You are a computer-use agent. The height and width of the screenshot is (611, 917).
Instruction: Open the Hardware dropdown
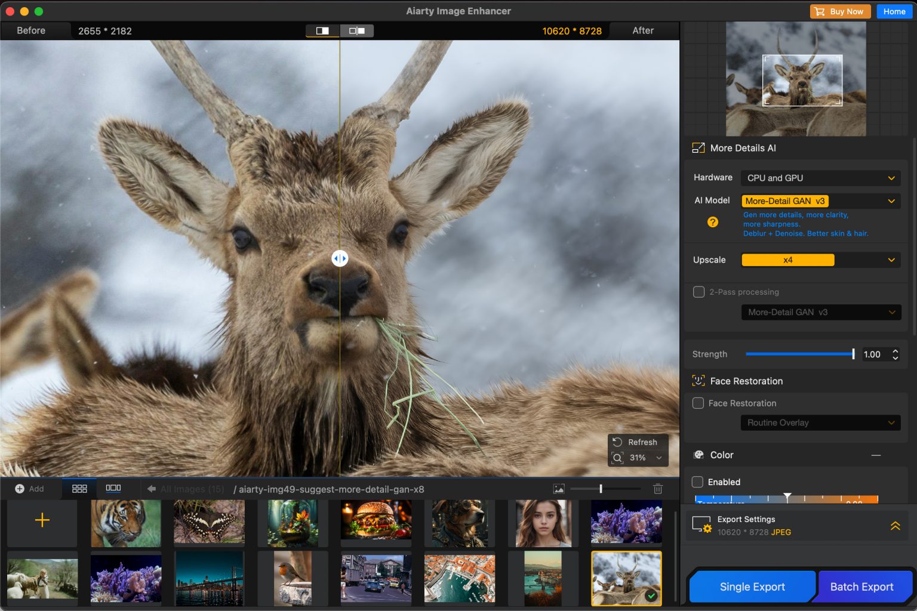pos(820,178)
